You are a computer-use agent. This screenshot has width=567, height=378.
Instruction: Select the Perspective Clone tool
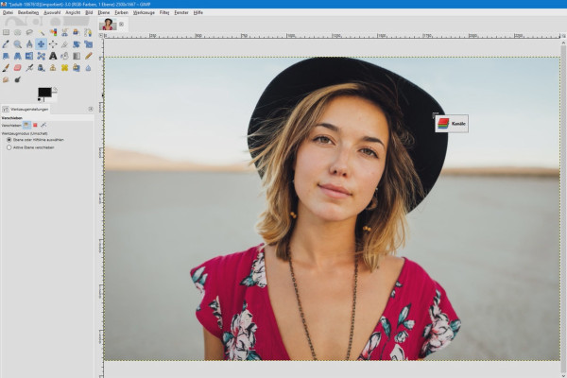point(77,68)
